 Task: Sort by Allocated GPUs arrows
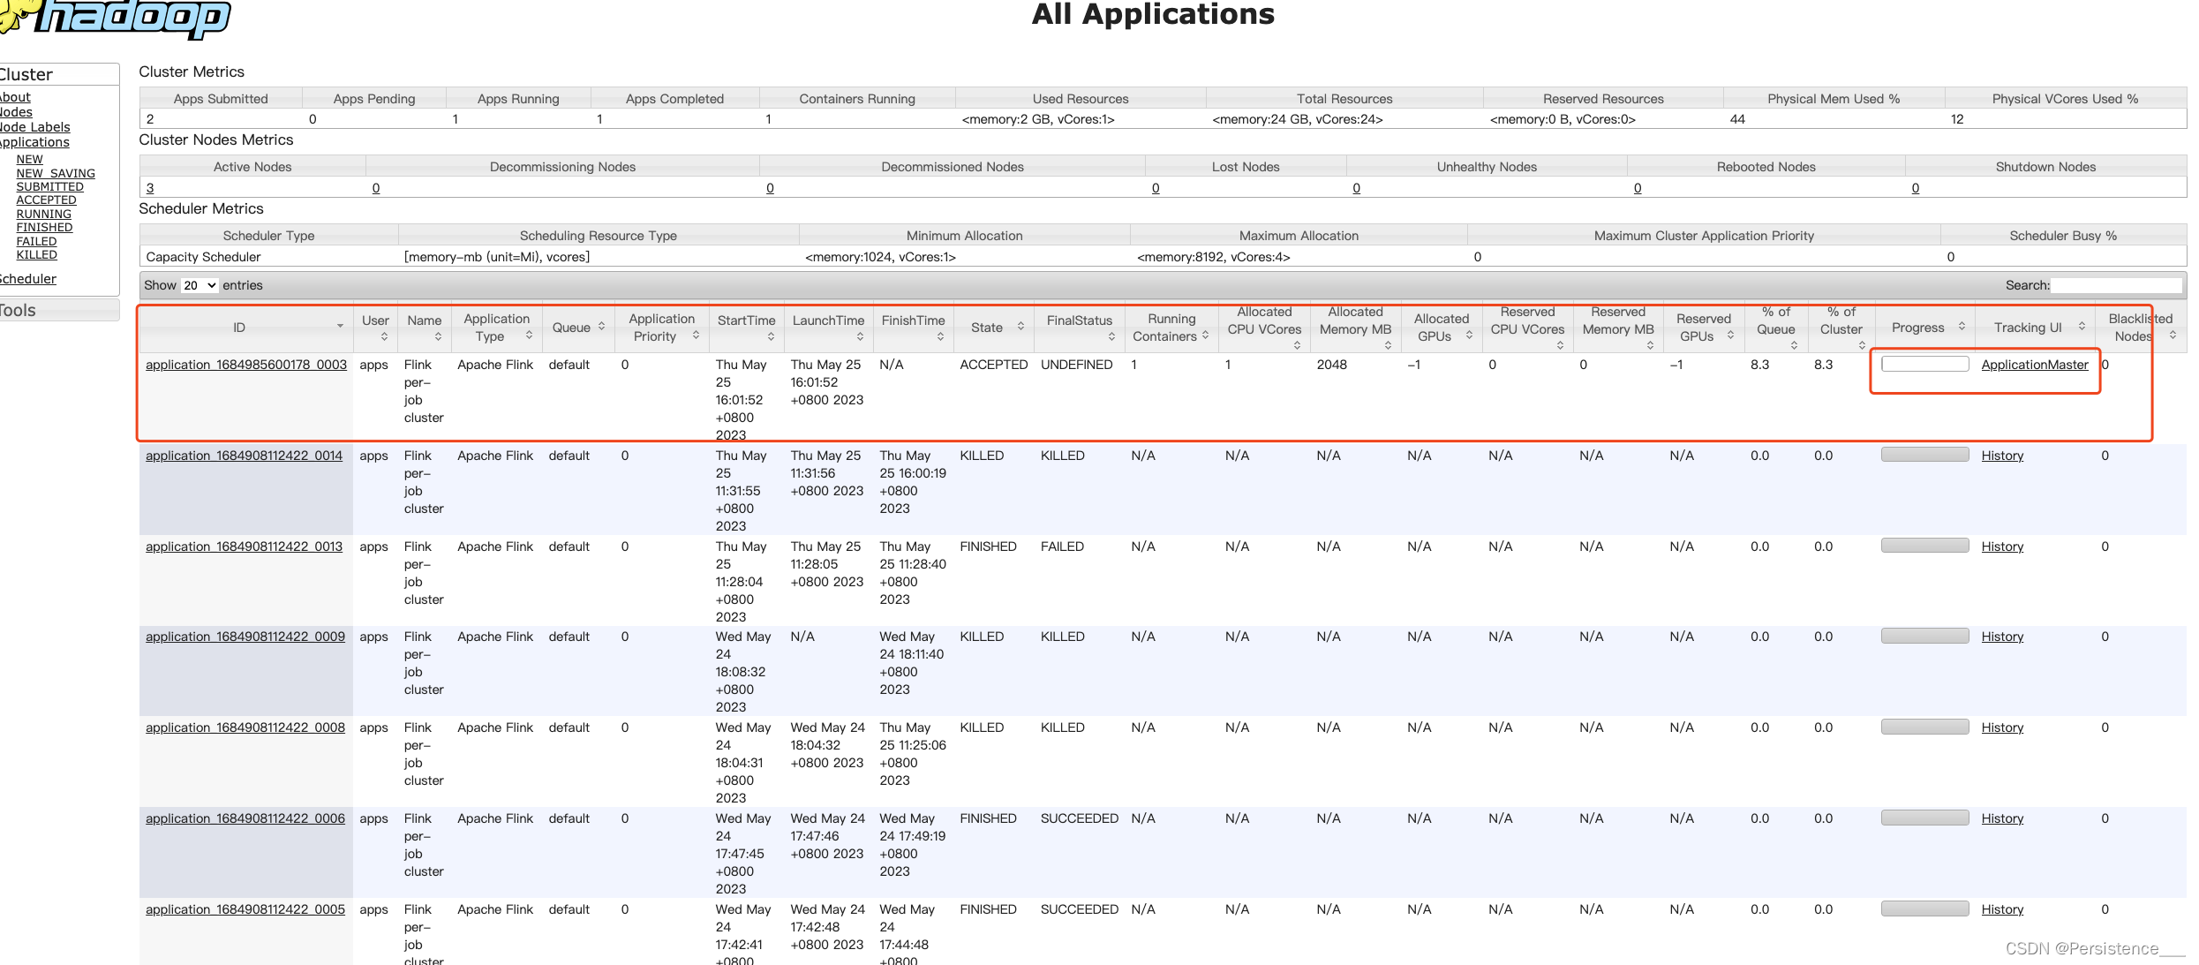(1469, 335)
